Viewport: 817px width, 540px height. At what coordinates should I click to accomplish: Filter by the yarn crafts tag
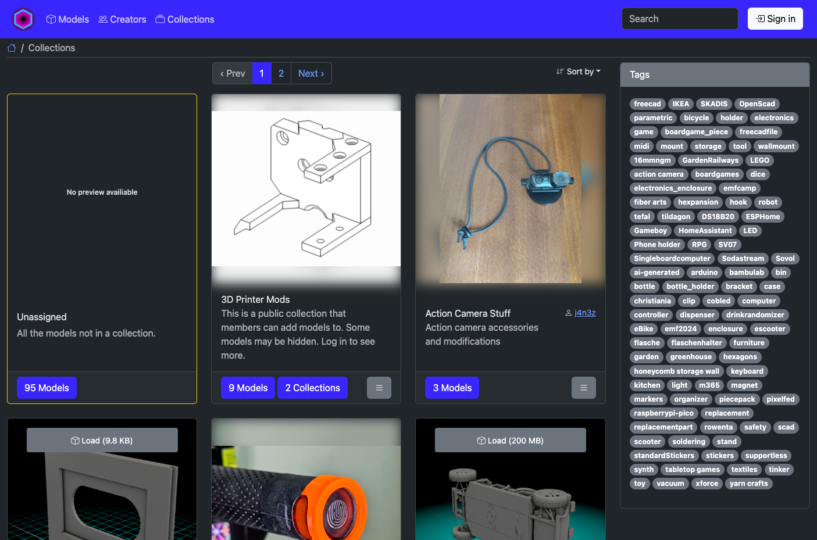[748, 484]
